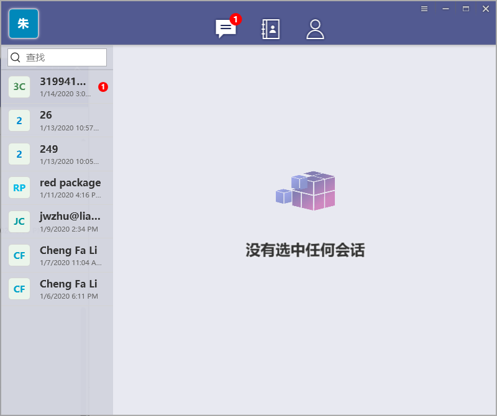Image resolution: width=497 pixels, height=416 pixels.
Task: Click CF avatar of 1/7/2020 11:04 conversation
Action: click(x=19, y=255)
